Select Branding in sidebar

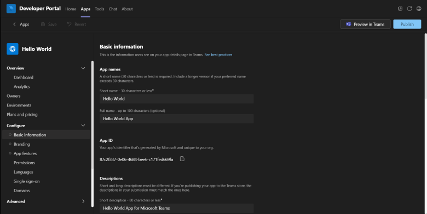point(22,144)
